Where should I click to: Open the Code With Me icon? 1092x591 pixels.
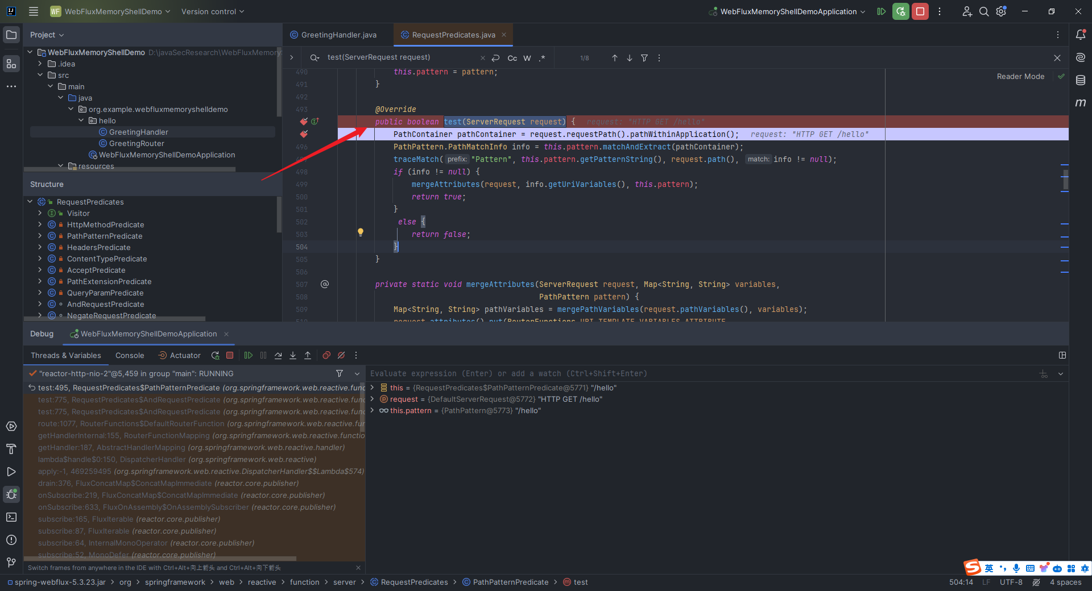[967, 11]
